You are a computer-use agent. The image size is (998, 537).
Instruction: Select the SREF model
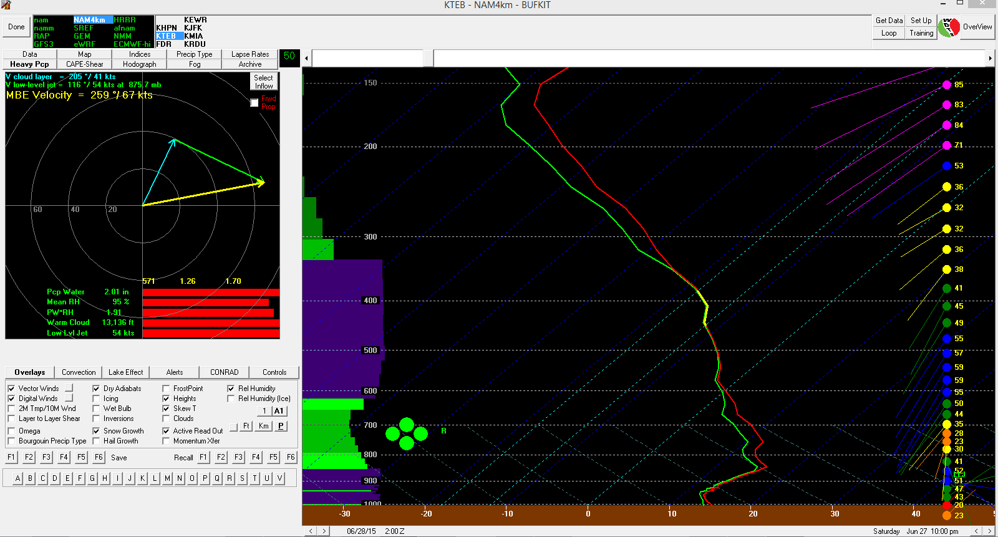click(84, 28)
